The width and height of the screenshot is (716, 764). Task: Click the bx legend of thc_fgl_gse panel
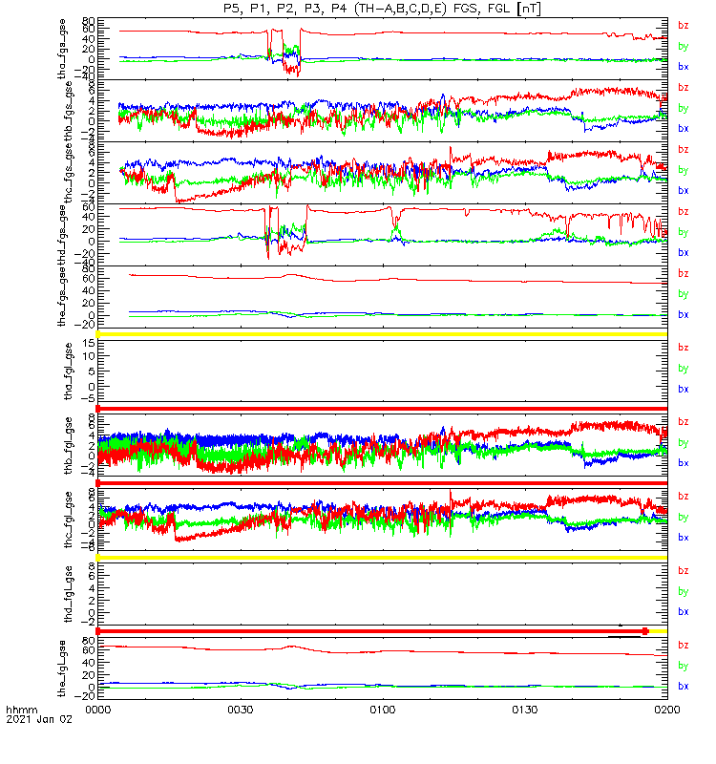point(684,538)
